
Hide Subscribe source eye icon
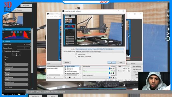[x=66, y=68]
